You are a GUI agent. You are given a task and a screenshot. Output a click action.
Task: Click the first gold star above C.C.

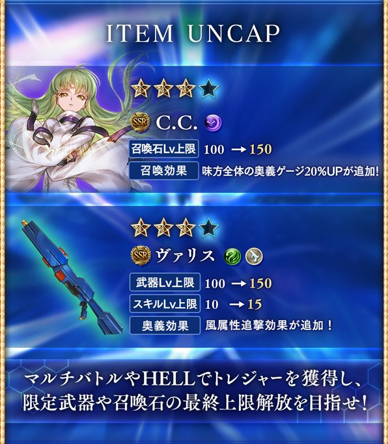click(141, 89)
